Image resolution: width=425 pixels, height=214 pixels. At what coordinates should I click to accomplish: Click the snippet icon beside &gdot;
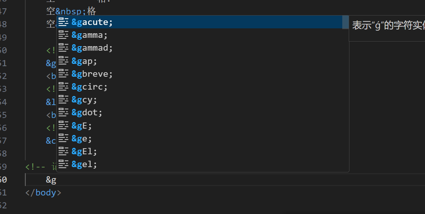(x=63, y=112)
